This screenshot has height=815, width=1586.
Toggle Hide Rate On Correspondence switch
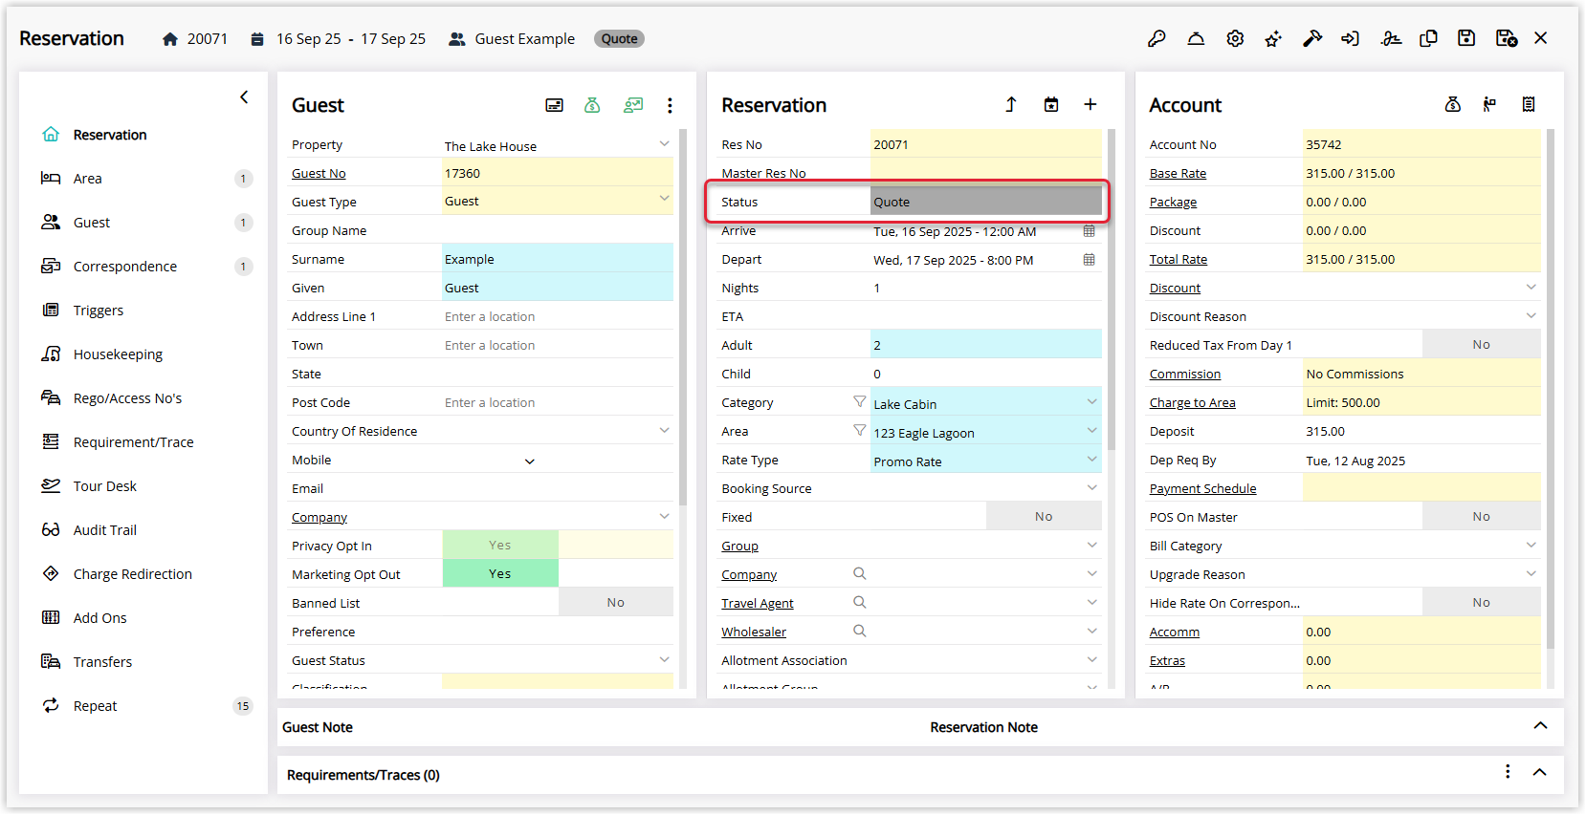tap(1481, 602)
